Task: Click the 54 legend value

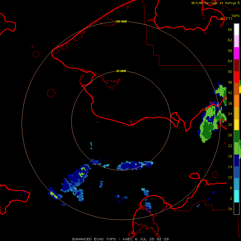Action: (230, 61)
